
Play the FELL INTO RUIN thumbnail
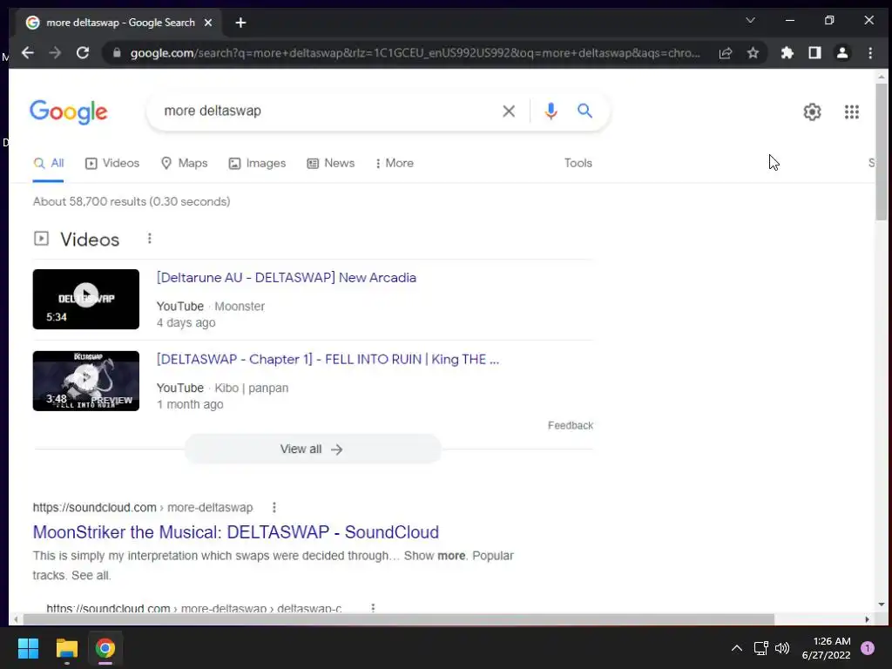pos(86,381)
